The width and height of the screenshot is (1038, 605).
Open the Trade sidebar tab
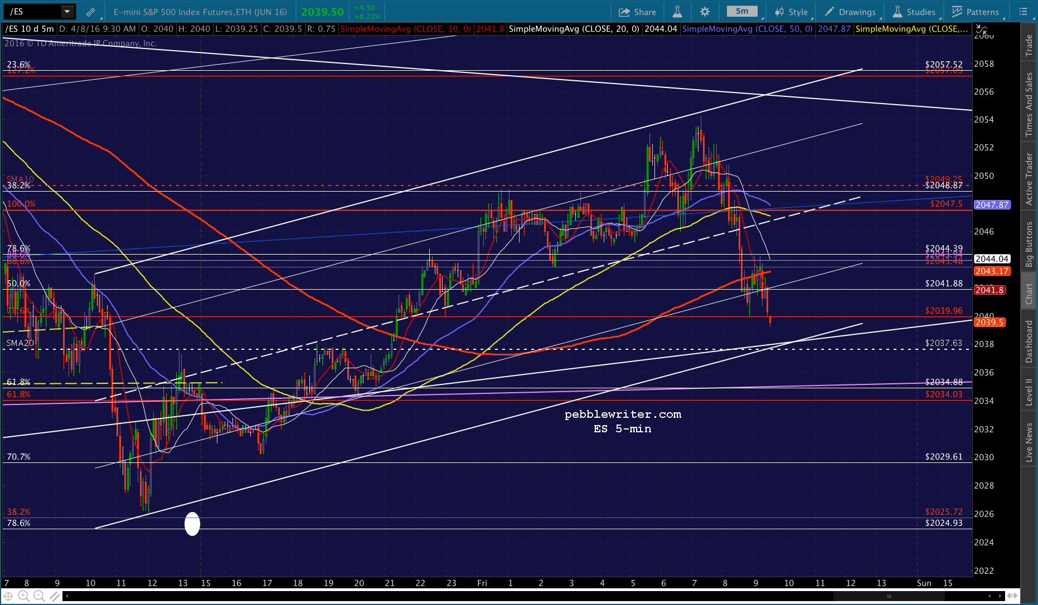(x=1029, y=45)
